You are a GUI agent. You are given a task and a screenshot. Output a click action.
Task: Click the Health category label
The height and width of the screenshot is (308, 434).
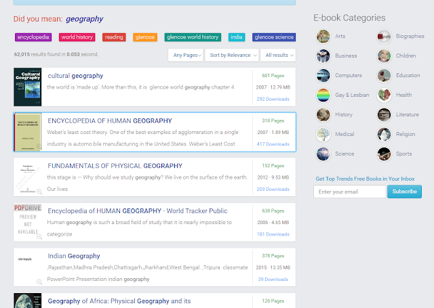click(403, 95)
